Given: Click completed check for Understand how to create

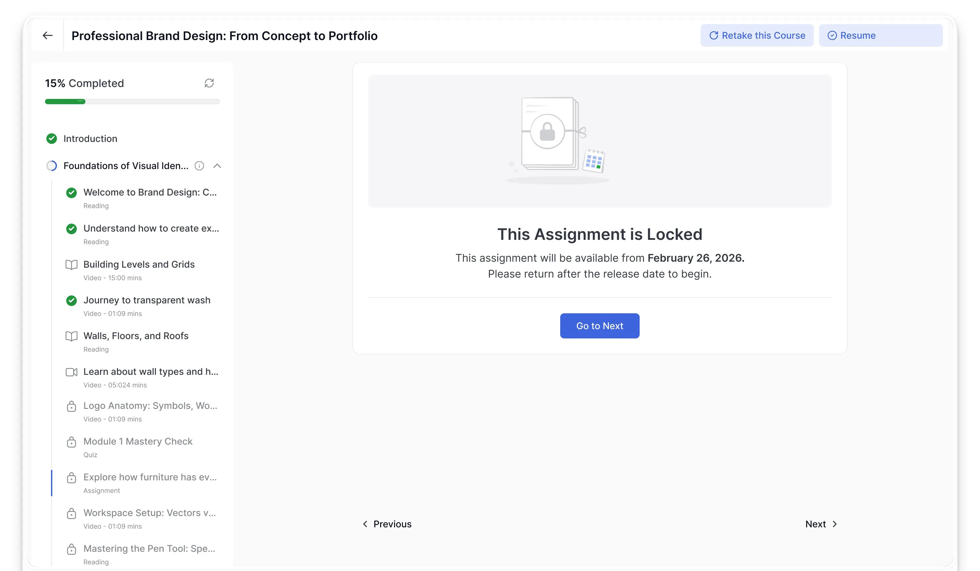Looking at the screenshot, I should [x=71, y=229].
